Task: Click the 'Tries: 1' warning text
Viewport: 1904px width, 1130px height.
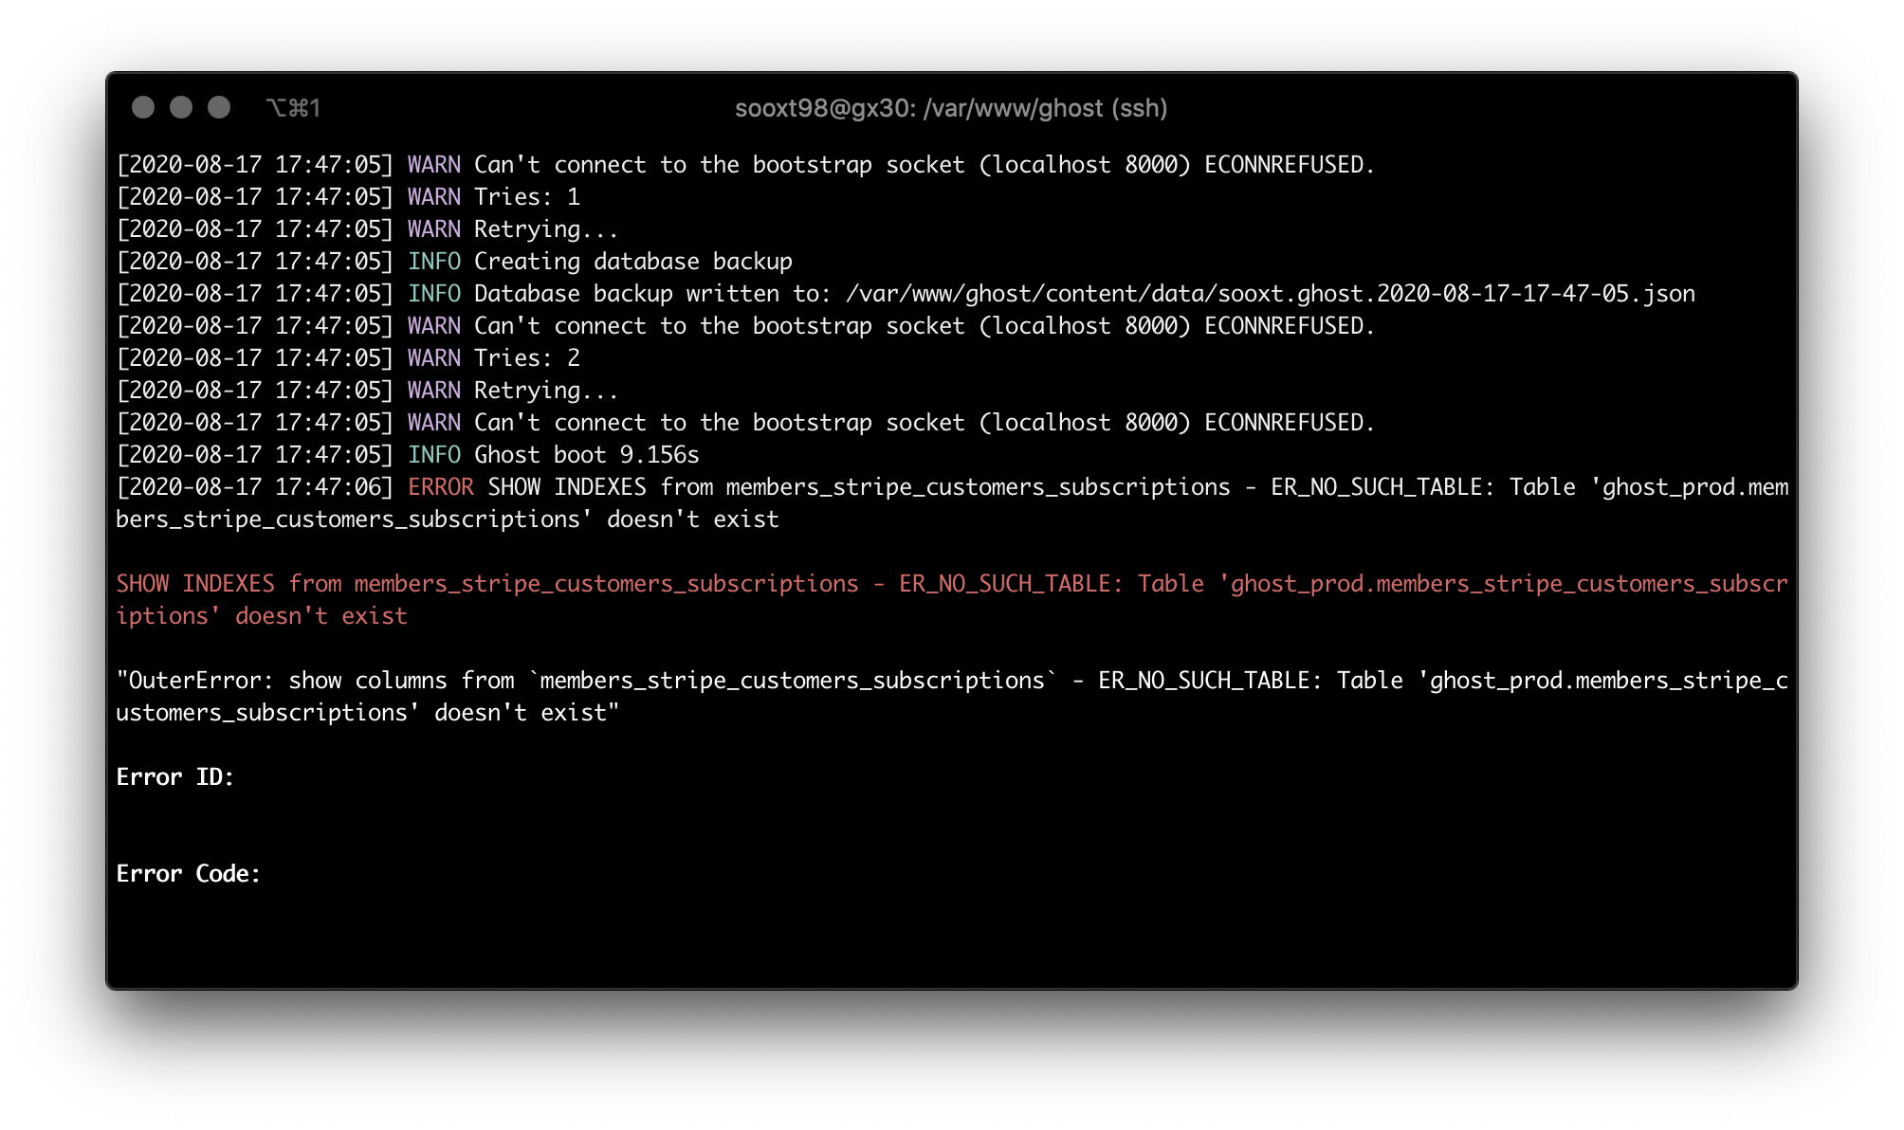Action: coord(526,197)
